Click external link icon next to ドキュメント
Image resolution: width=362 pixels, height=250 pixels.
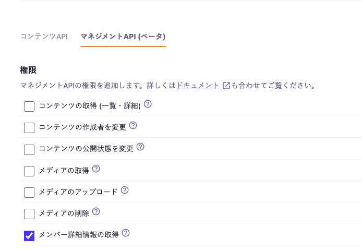coord(226,86)
